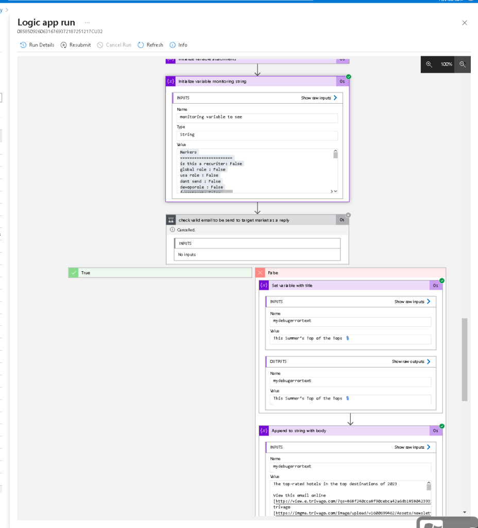Viewport: 478px width, 528px height.
Task: Click the Cancel Run button
Action: (x=114, y=45)
